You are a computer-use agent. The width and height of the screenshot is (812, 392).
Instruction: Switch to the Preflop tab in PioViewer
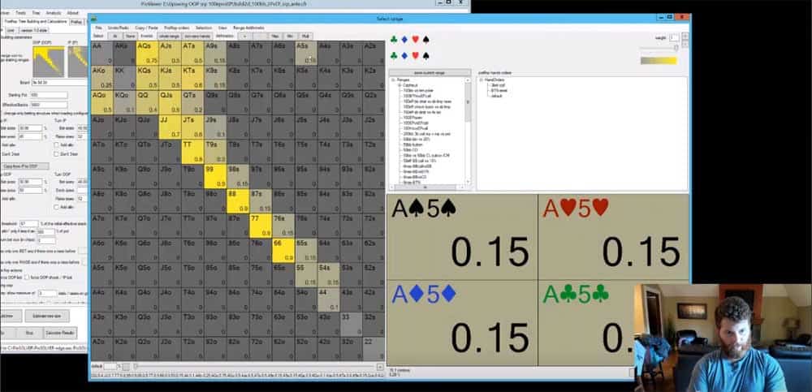coord(76,22)
